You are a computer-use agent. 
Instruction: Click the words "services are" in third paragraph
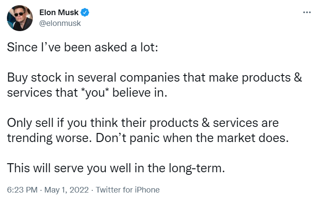point(246,123)
